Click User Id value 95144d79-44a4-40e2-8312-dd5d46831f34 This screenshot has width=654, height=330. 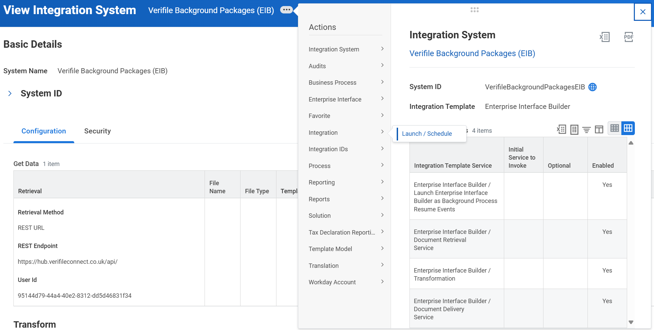coord(75,296)
